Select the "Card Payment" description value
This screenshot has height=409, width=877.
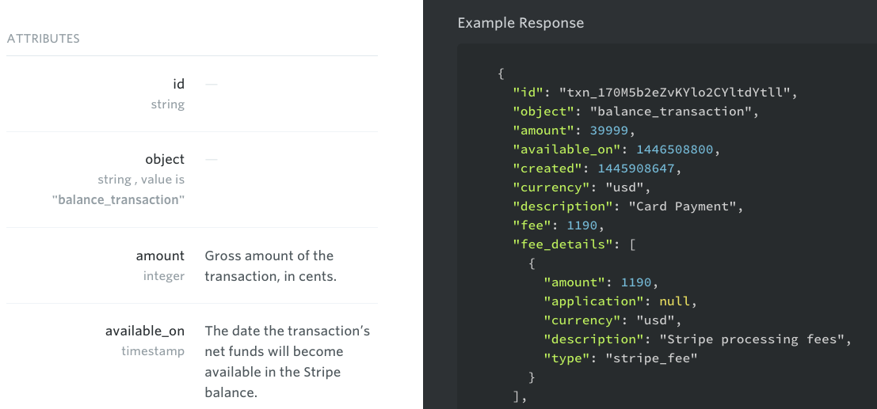click(x=681, y=206)
